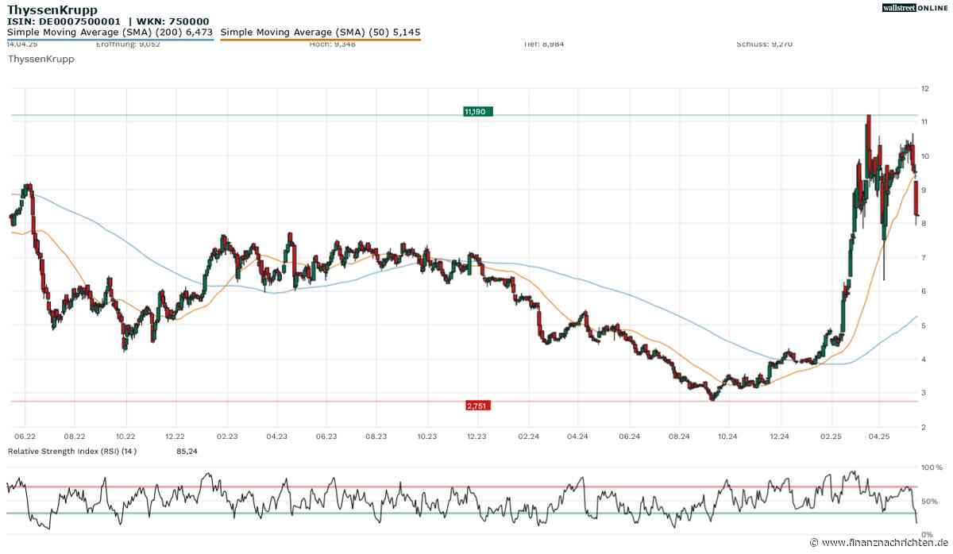Click the blue underline of the SMA 200 legend
953x554 pixels.
pyautogui.click(x=110, y=40)
